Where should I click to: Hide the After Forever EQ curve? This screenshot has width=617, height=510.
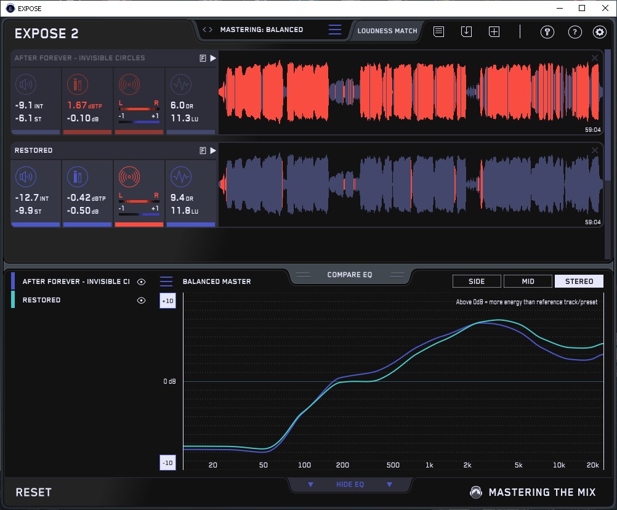(142, 281)
